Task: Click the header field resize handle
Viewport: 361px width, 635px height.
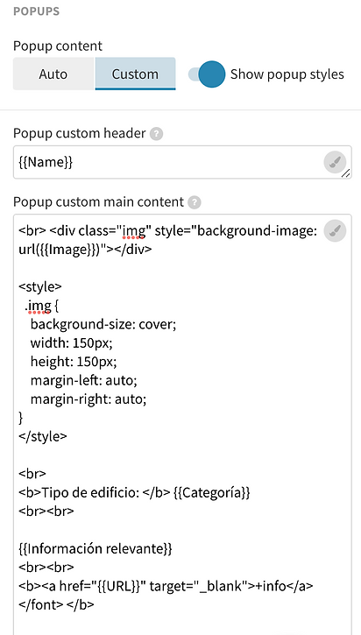Action: pyautogui.click(x=345, y=173)
